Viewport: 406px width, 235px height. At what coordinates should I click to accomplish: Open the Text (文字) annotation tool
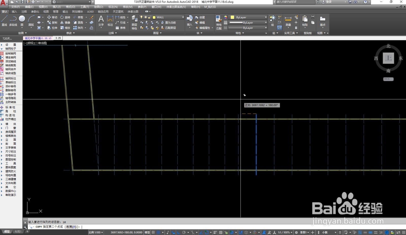point(101,21)
